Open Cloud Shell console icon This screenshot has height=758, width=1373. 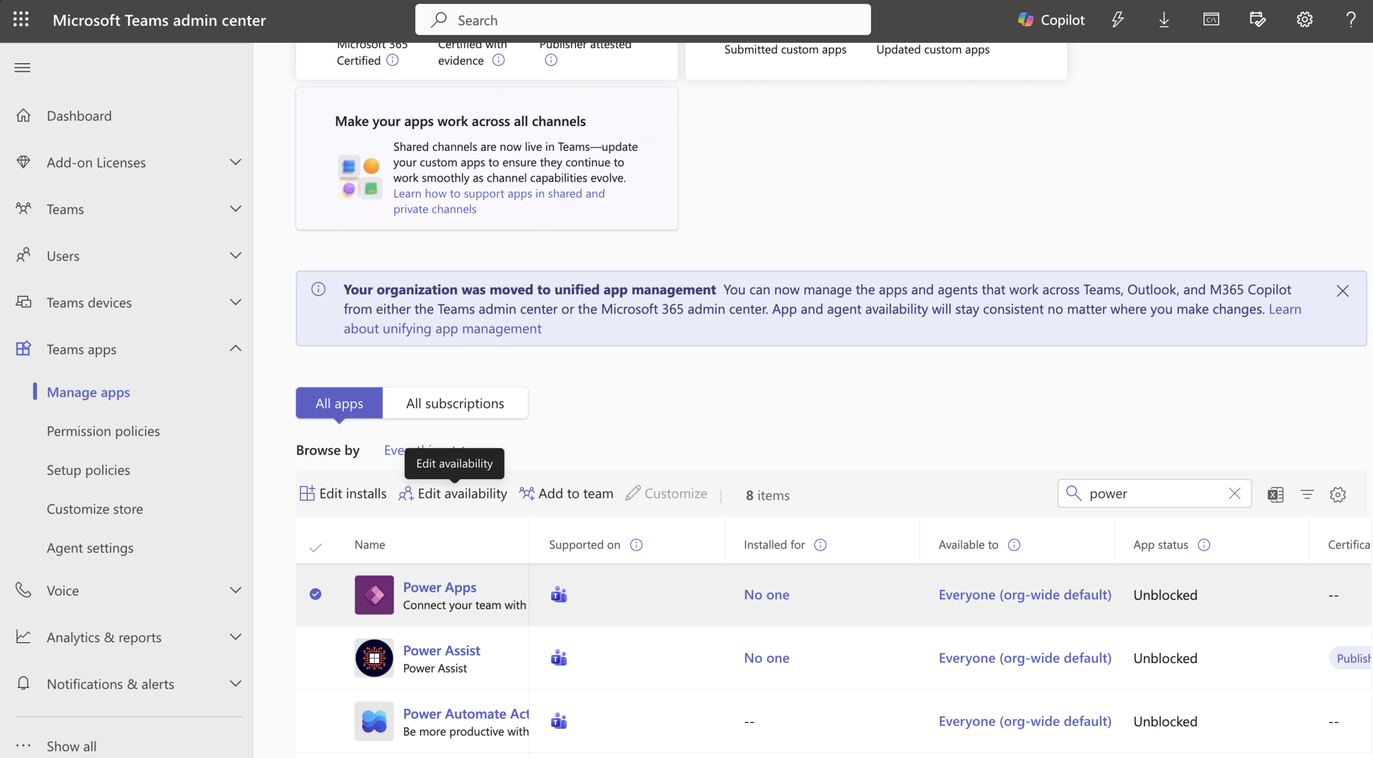pos(1211,20)
